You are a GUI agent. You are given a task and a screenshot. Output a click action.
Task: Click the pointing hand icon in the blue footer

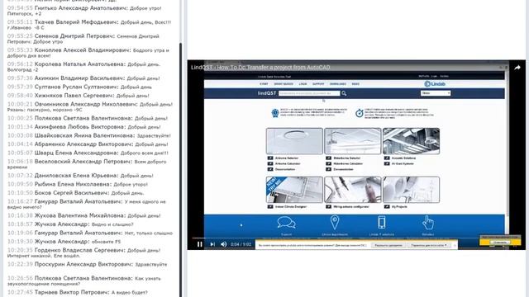click(428, 223)
